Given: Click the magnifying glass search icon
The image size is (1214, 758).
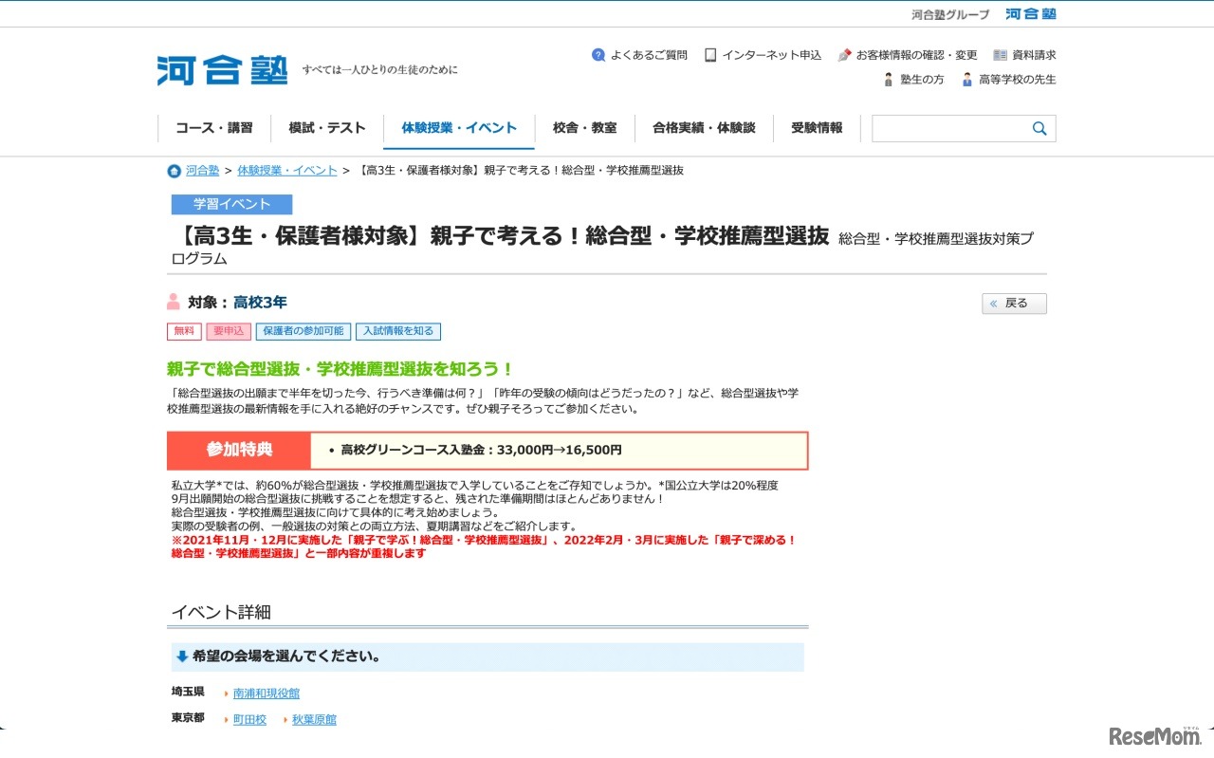Looking at the screenshot, I should point(1039,127).
